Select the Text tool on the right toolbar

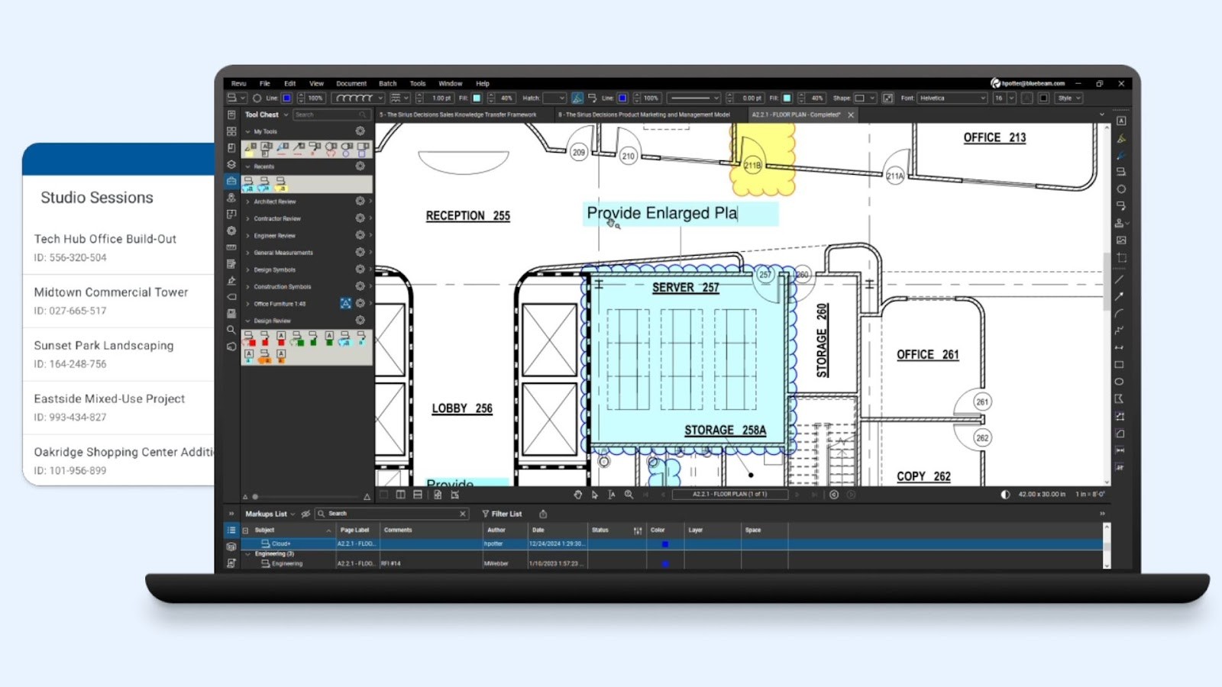(1121, 120)
